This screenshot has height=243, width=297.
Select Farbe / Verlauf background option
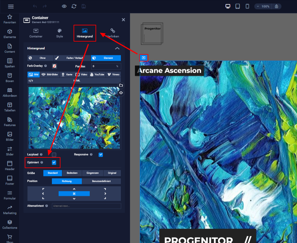72,58
